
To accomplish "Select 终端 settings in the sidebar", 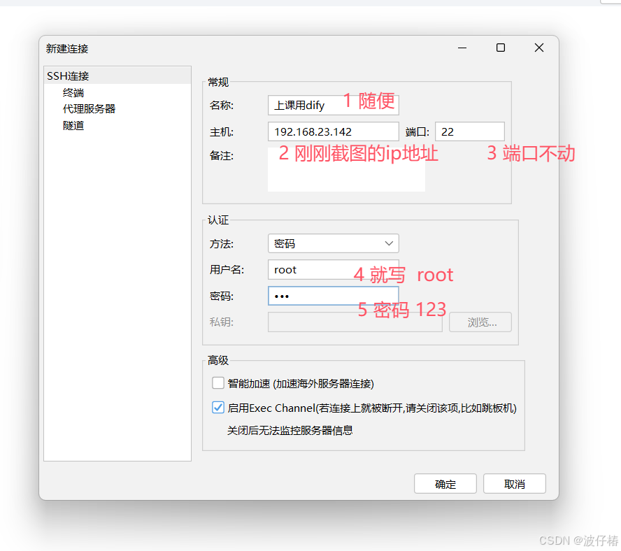I will 73,91.
